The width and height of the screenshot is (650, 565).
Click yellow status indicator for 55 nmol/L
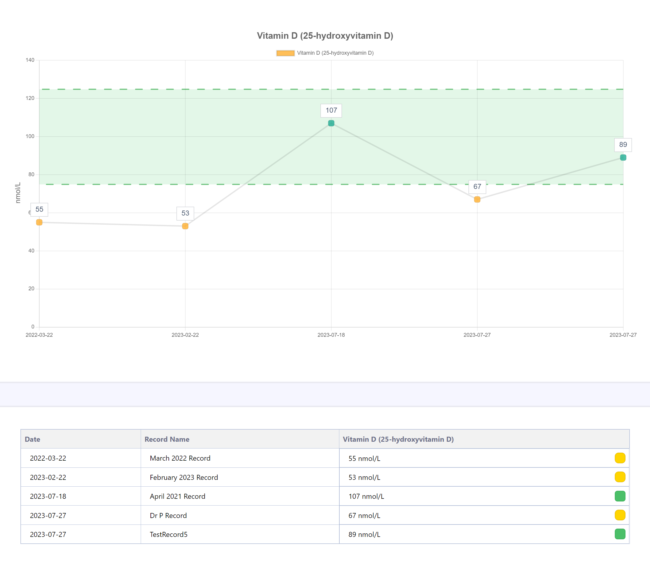620,458
